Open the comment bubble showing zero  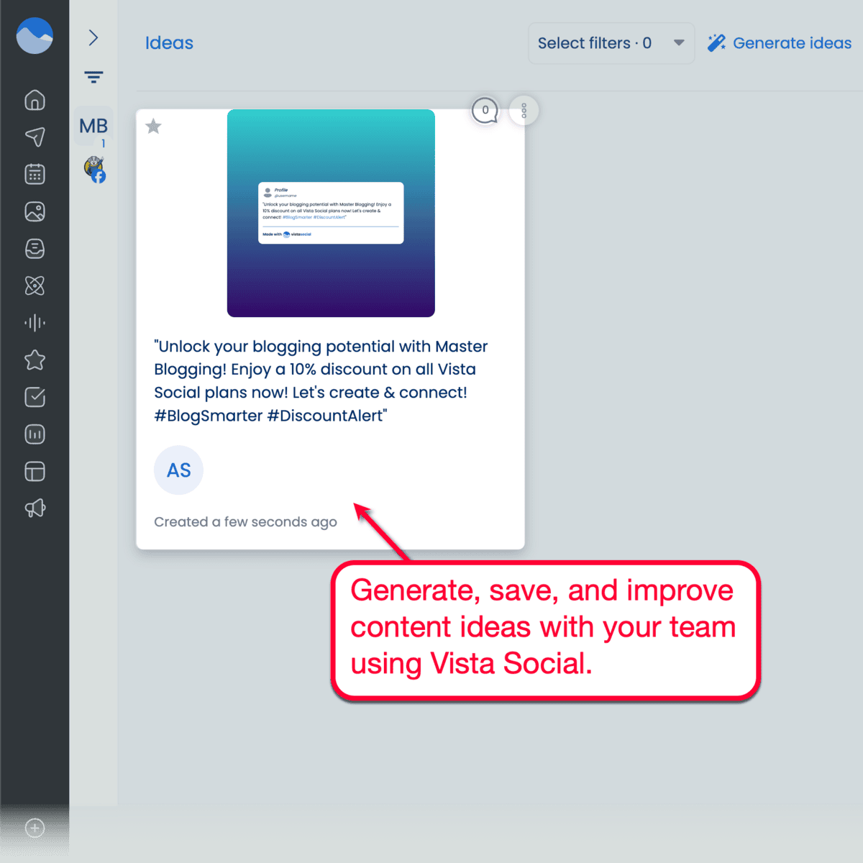click(x=485, y=111)
